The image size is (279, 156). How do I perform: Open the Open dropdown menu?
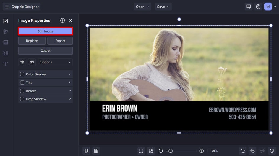[x=143, y=7]
